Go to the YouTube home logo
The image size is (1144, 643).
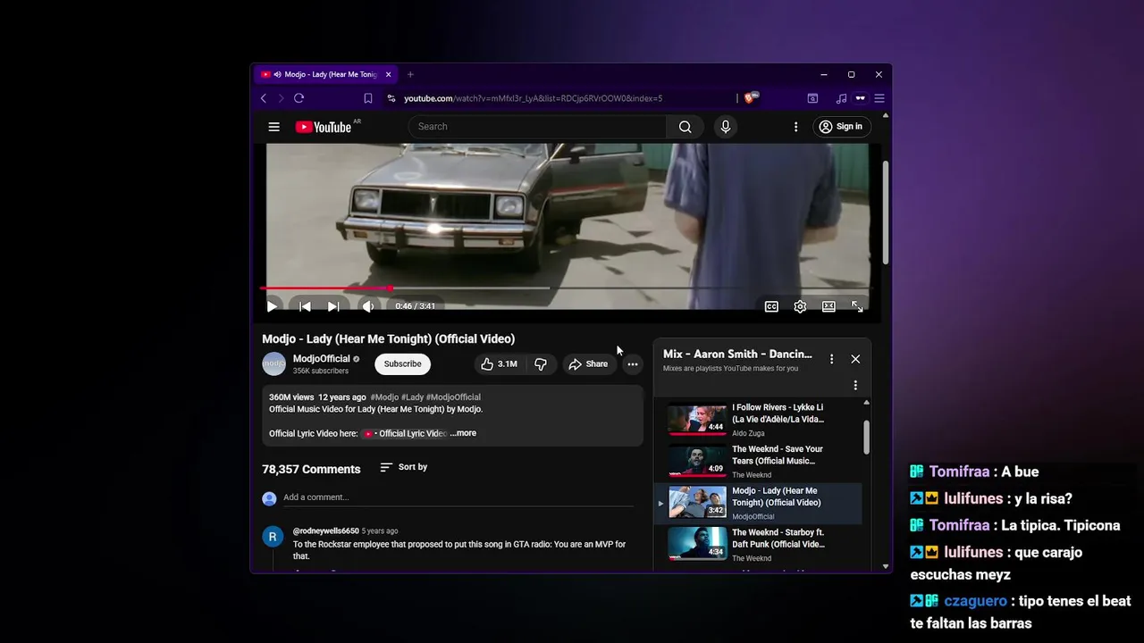[x=324, y=127]
